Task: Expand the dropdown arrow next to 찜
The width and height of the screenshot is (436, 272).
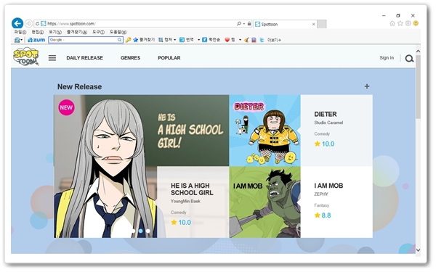Action: tap(240, 40)
